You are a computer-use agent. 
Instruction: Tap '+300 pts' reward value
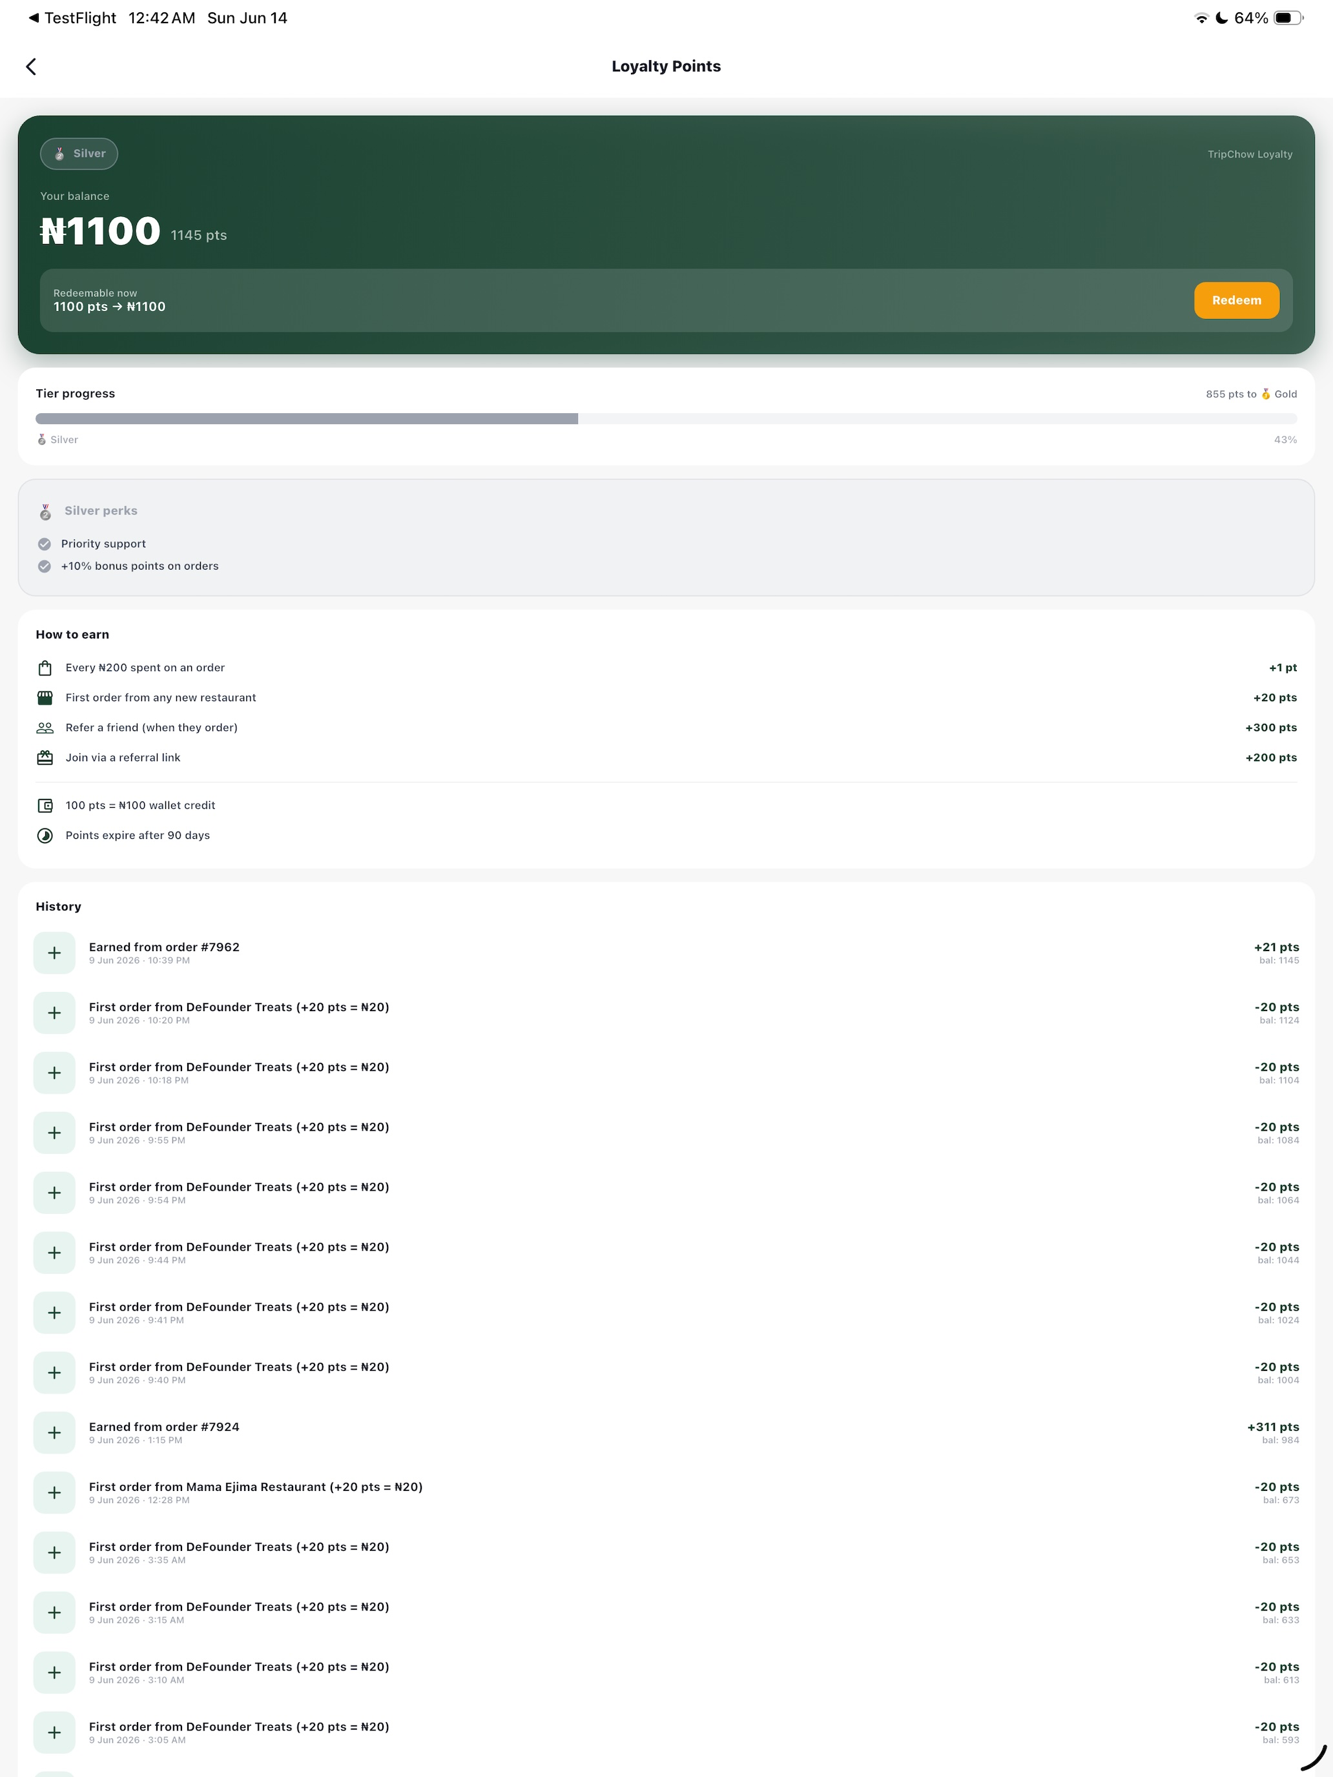[x=1271, y=728]
